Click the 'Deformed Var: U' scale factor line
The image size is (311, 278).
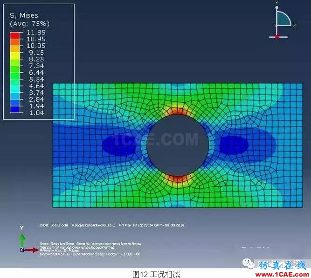[90, 254]
